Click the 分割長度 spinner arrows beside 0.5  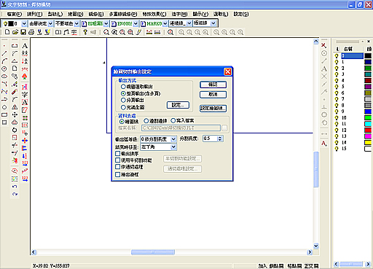click(x=220, y=139)
